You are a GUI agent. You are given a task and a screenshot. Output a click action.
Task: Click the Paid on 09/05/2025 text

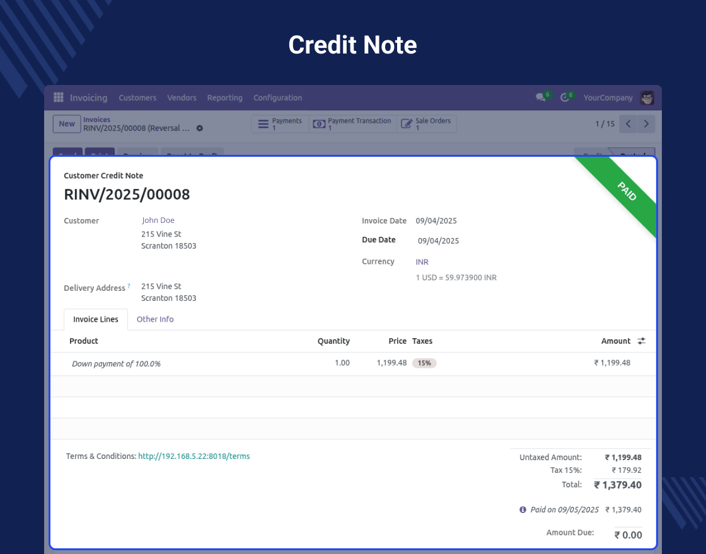(565, 509)
